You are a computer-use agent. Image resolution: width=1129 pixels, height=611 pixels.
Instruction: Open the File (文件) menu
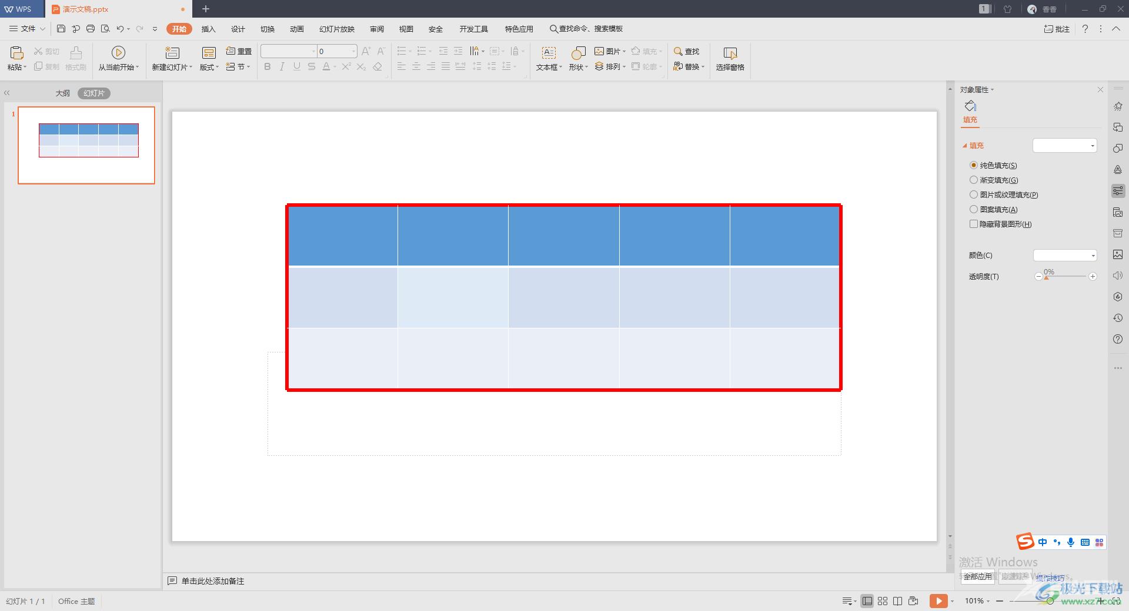(28, 29)
